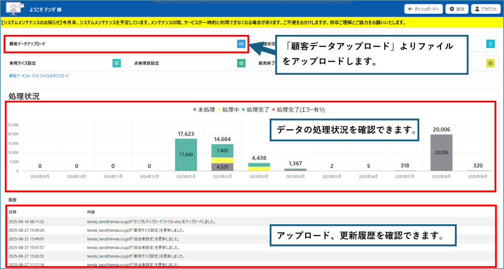Click the gear icon in 設定 button
This screenshot has height=269, width=504.
(x=452, y=9)
